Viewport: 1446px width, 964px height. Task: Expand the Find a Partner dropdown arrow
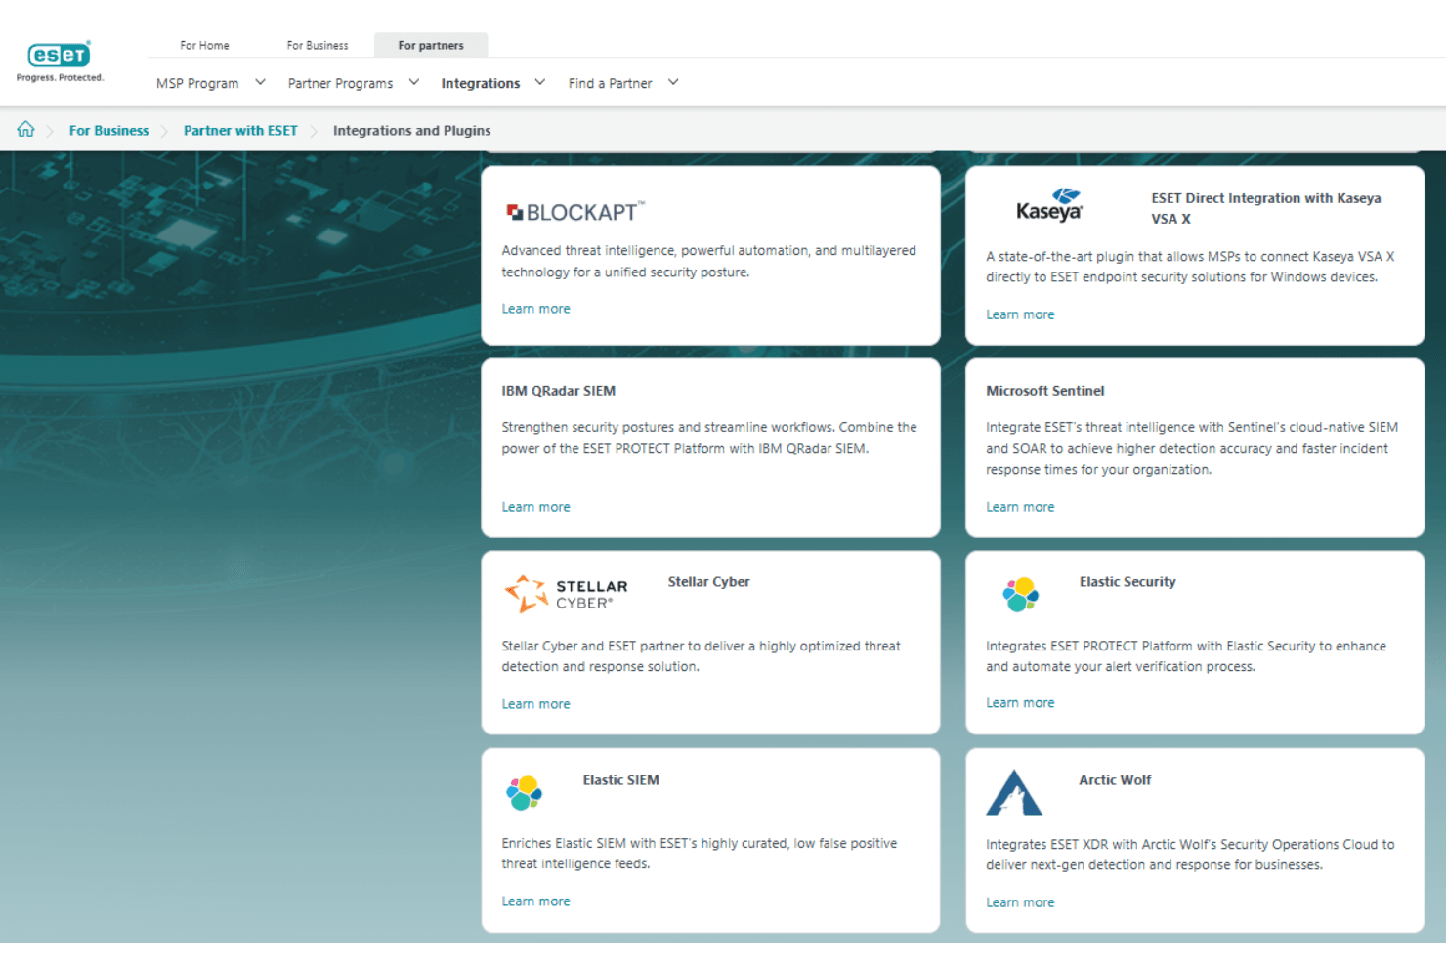coord(673,82)
